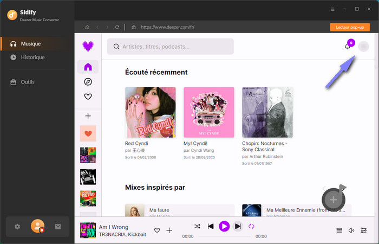Toggle repeat mode
Image resolution: width=379 pixels, height=244 pixels.
click(x=251, y=227)
